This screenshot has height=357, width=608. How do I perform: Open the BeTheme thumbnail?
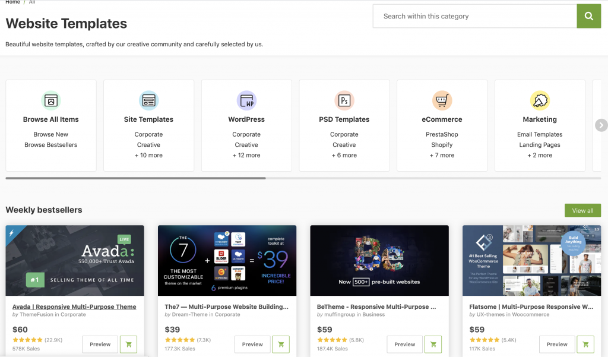click(379, 260)
